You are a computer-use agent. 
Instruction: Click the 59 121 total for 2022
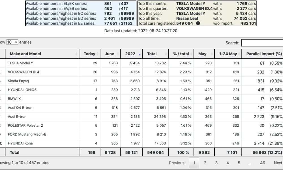(x=131, y=152)
